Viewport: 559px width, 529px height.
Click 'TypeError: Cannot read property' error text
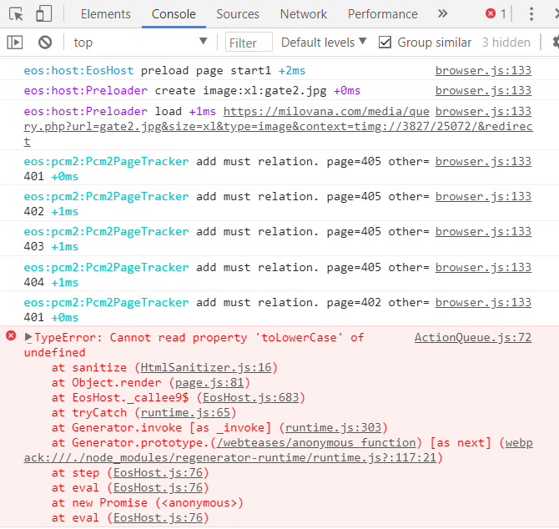141,337
